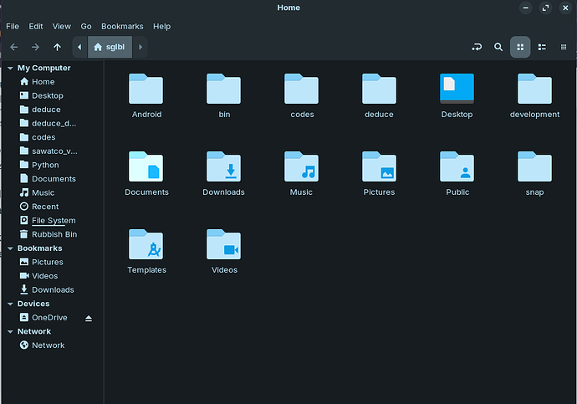This screenshot has height=404, width=577.
Task: Collapse the Devices sidebar section
Action: pos(10,304)
